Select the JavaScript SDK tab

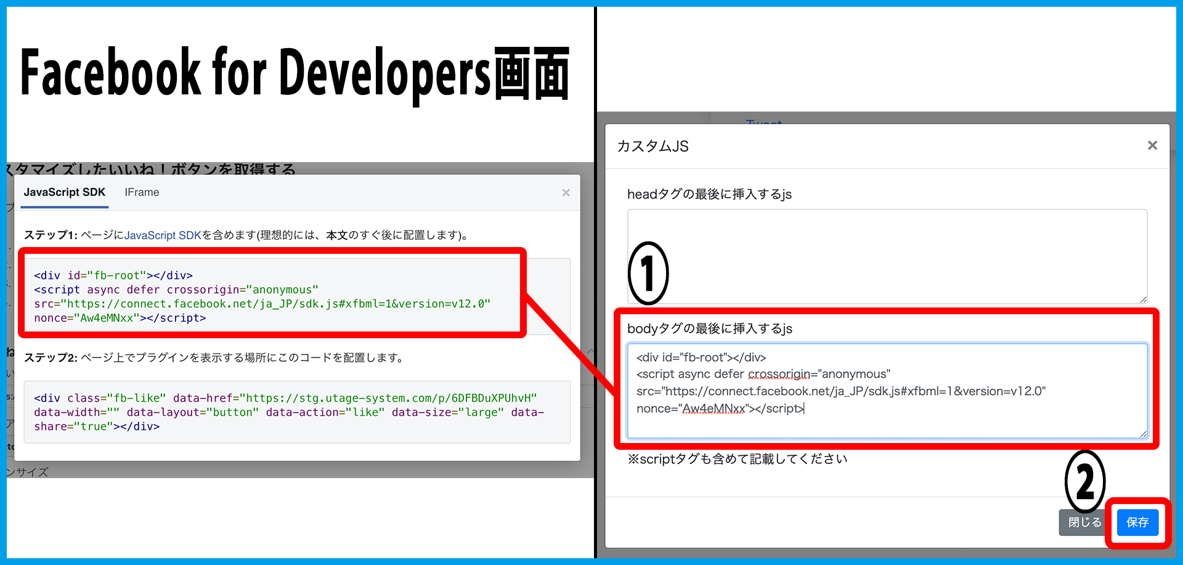(x=65, y=192)
